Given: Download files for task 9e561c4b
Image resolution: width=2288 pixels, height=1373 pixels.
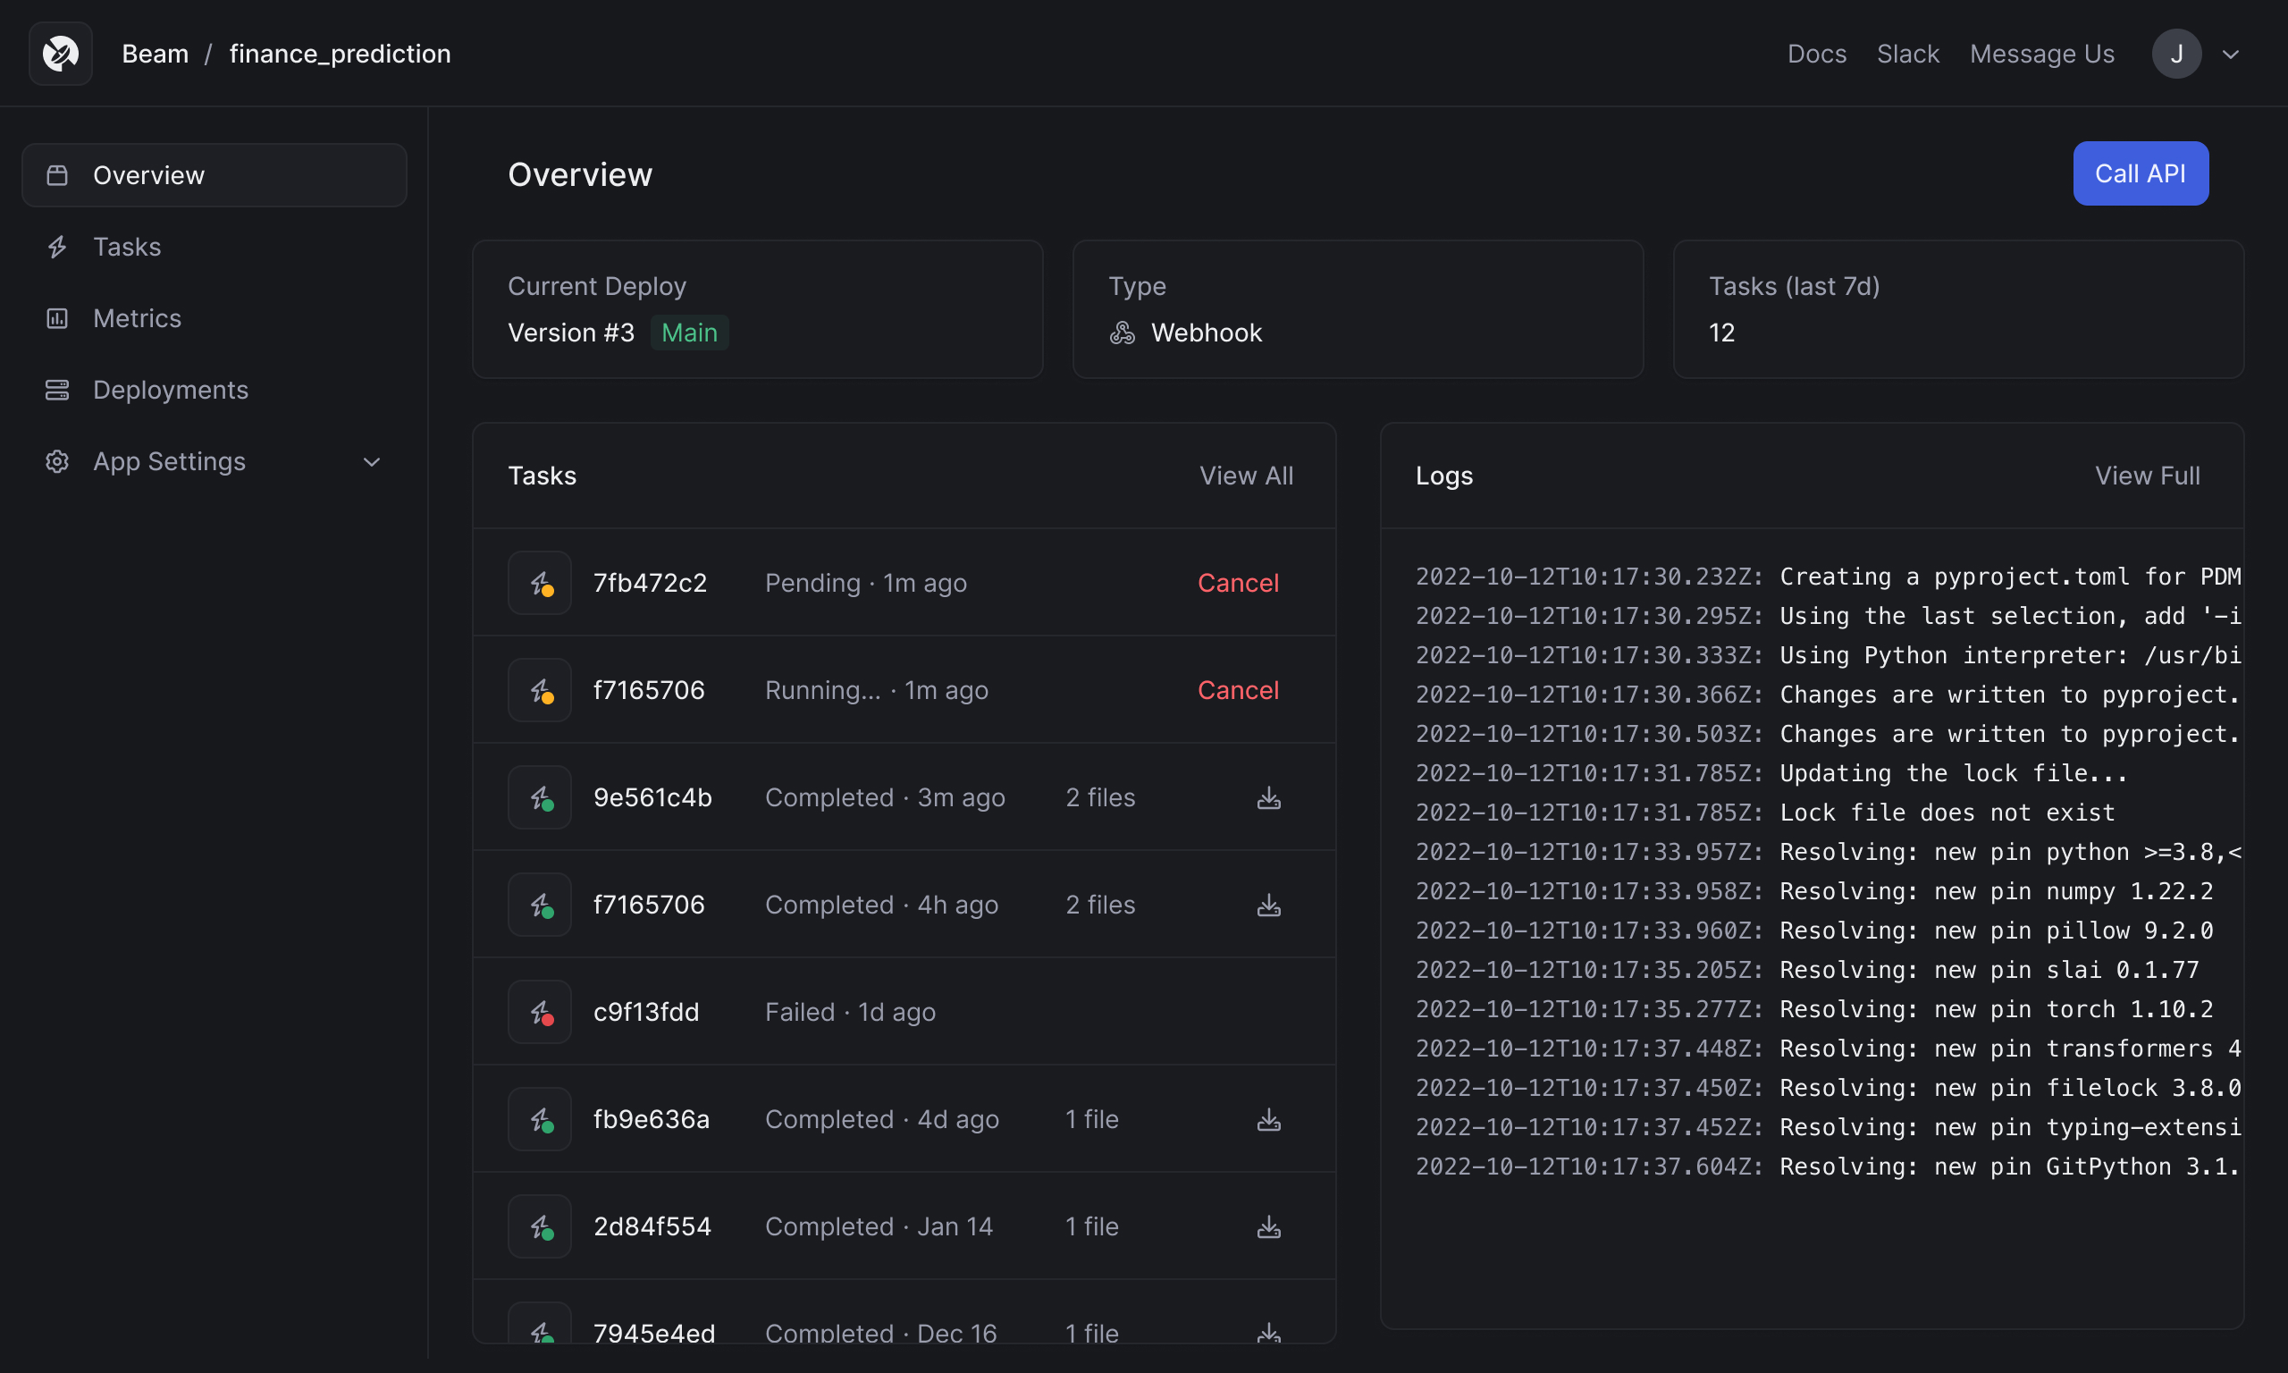Looking at the screenshot, I should tap(1269, 797).
